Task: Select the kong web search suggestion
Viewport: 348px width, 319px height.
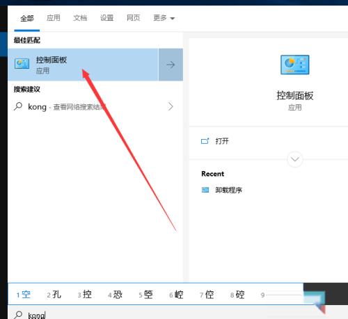Action: [x=95, y=107]
